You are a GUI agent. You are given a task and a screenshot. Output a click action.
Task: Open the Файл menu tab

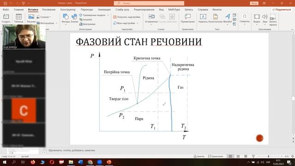[6, 9]
